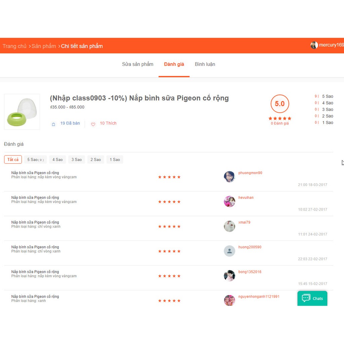
Task: Open the mercury169 profile avatar
Action: [x=314, y=45]
